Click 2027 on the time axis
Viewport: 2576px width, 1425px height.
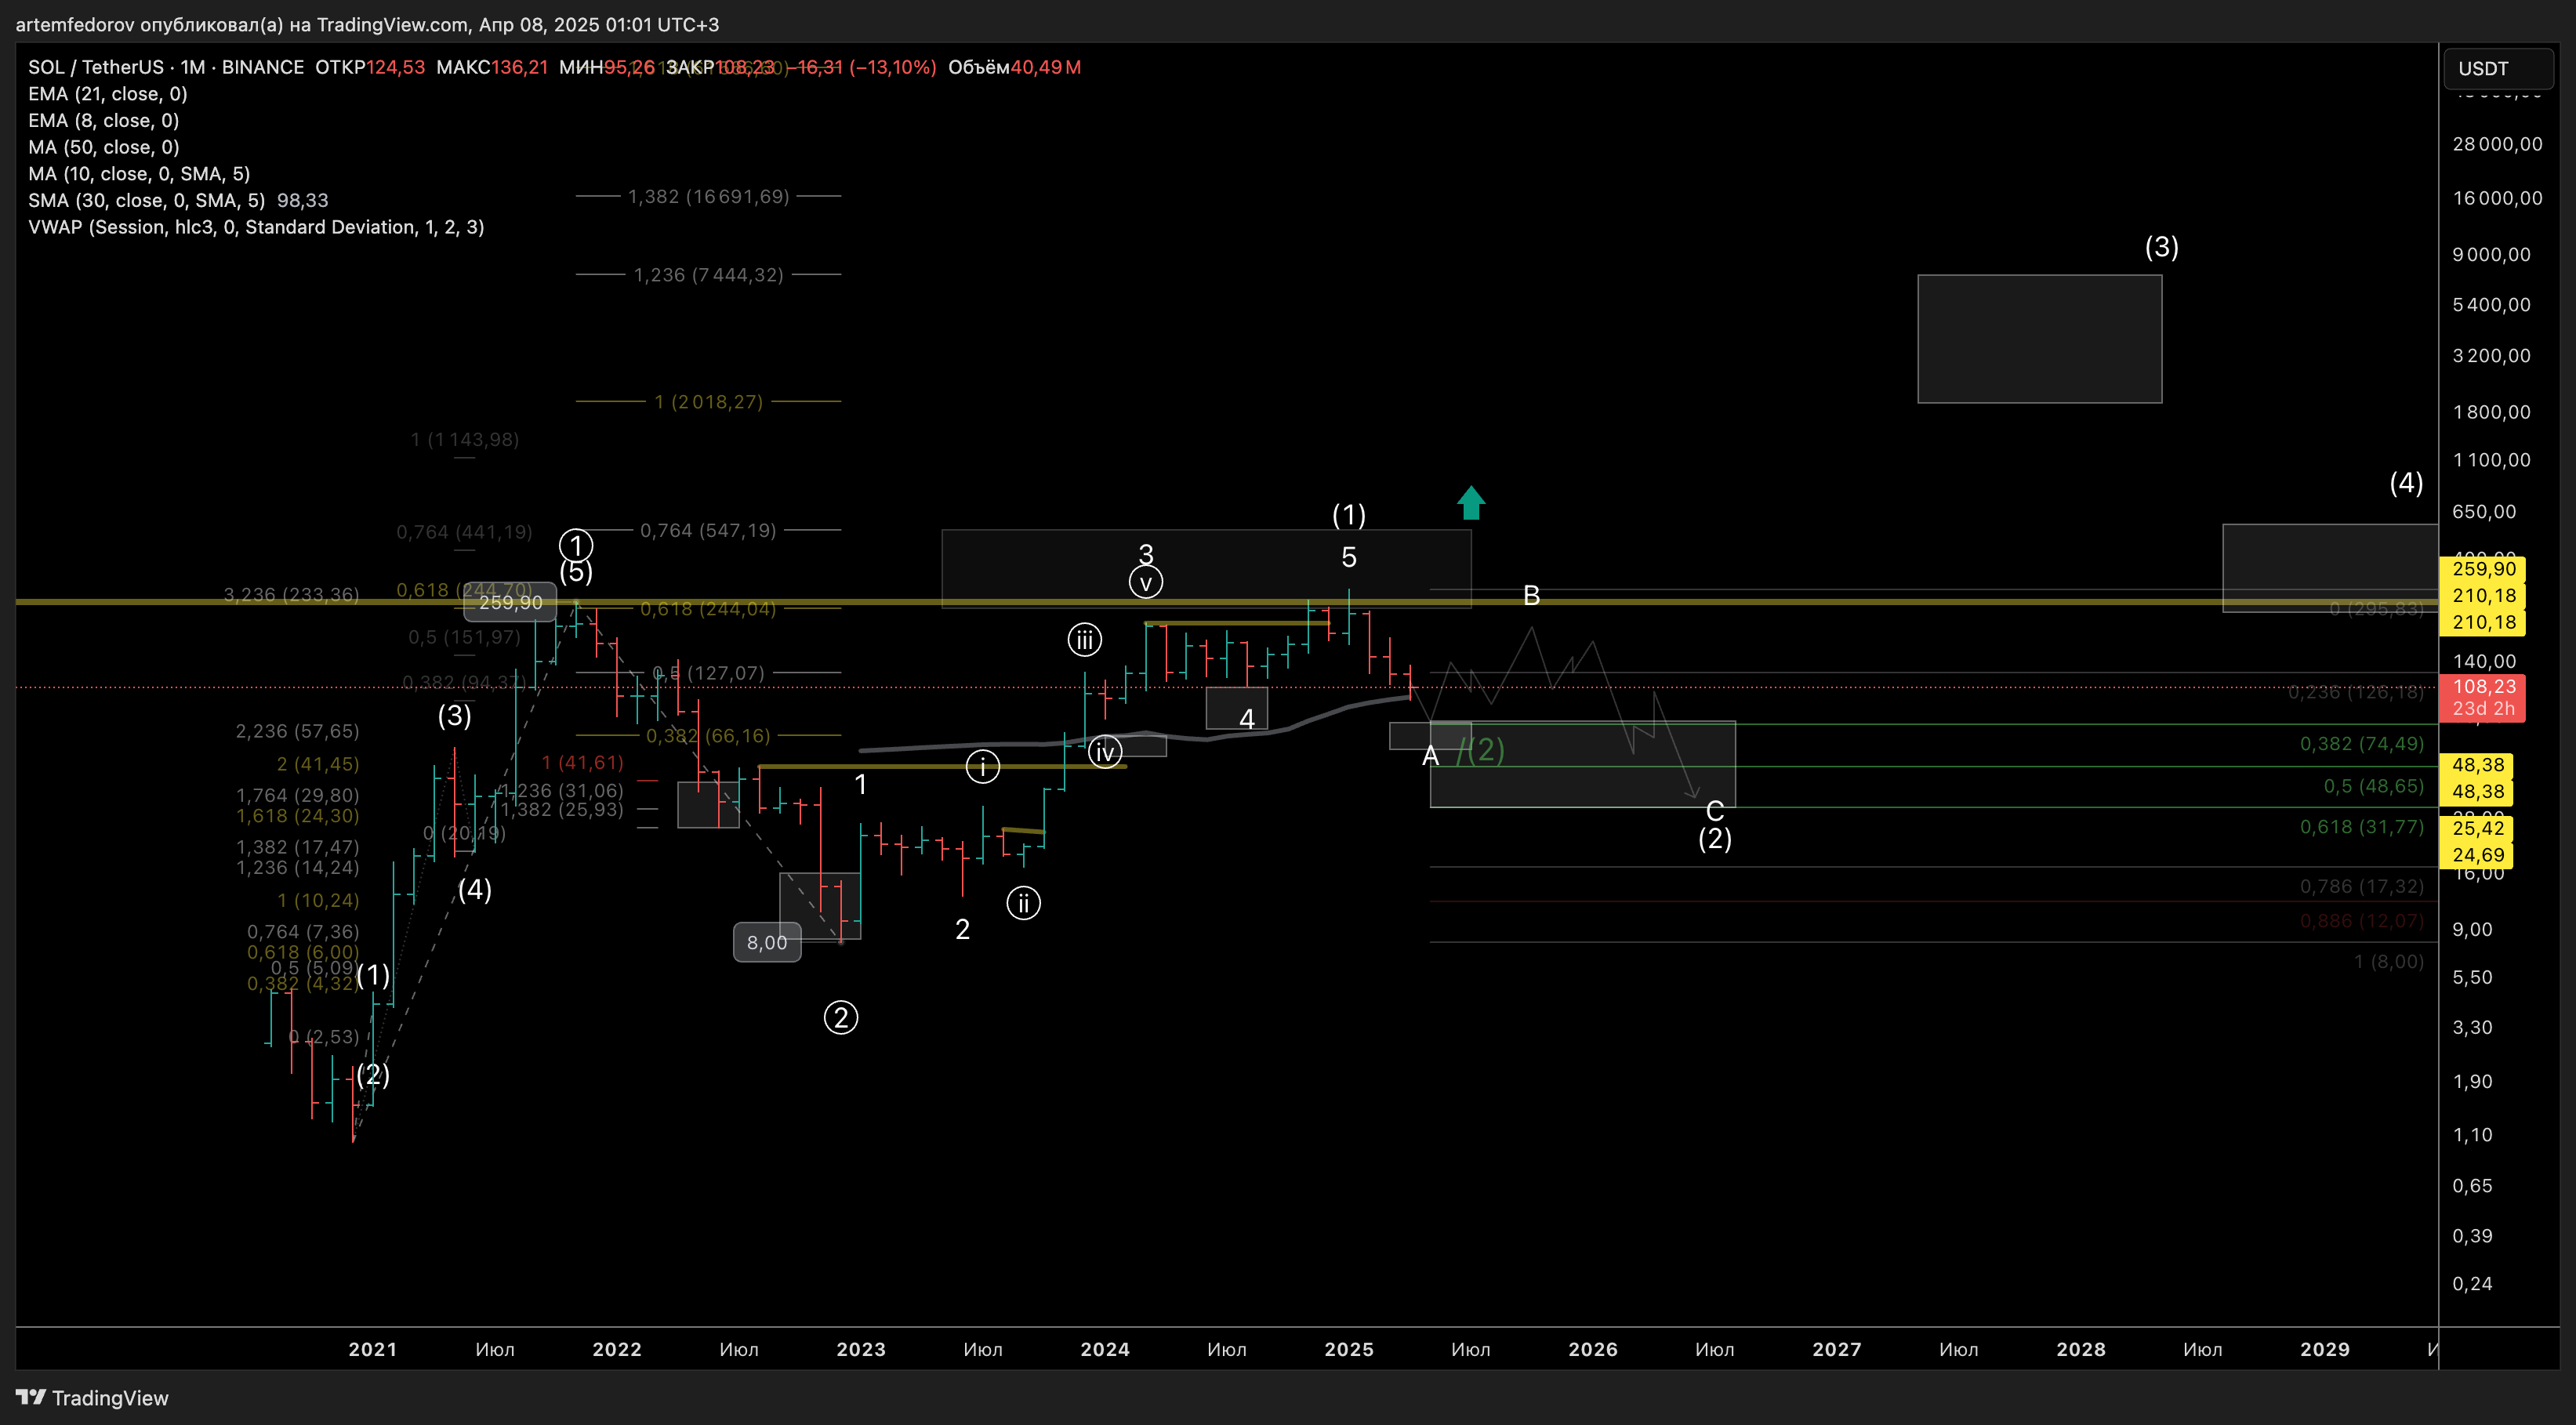[1837, 1350]
